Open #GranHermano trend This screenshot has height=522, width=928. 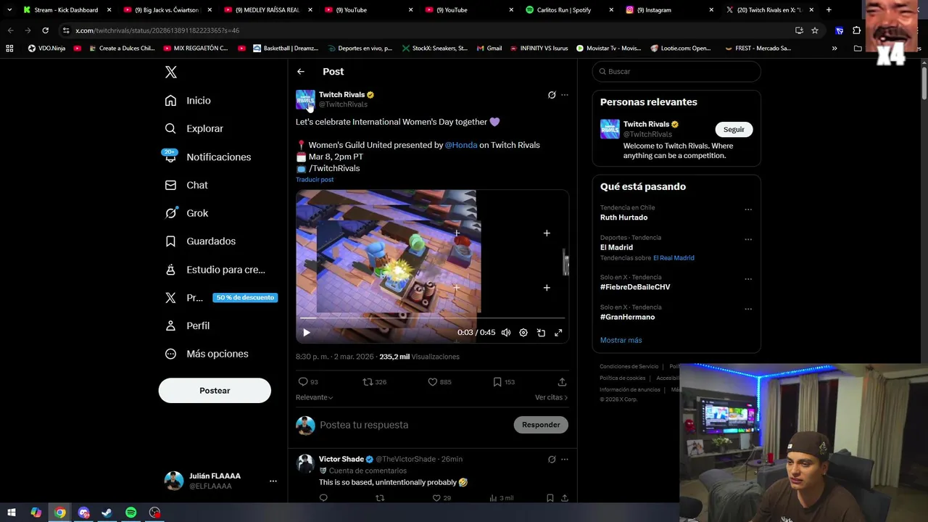point(627,317)
